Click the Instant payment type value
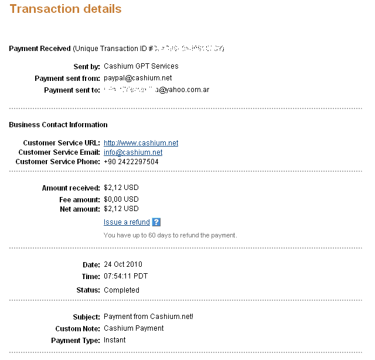Screen dimensions: 375x360 click(x=115, y=340)
